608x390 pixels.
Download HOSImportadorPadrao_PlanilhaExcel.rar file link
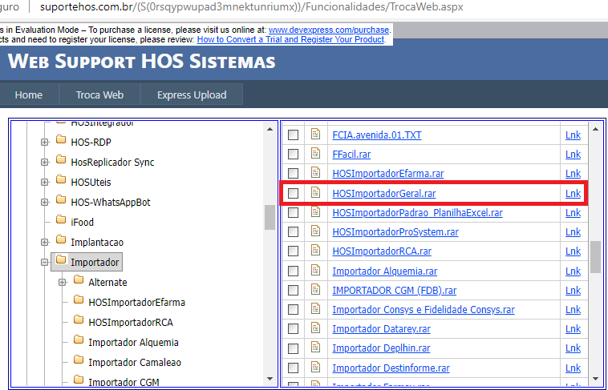click(417, 213)
